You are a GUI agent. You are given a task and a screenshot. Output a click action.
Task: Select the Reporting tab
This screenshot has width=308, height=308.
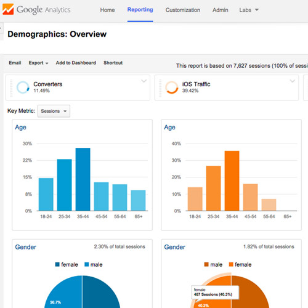coord(140,10)
